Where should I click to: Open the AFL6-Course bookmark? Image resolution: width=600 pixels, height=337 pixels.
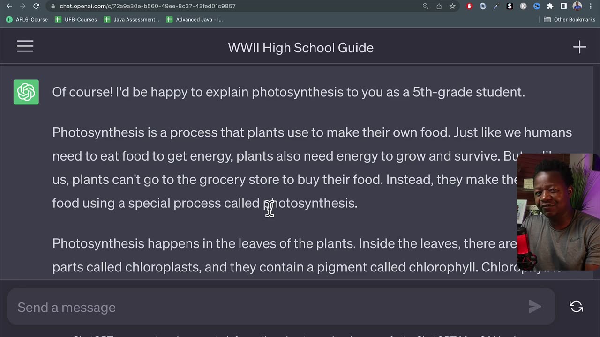[x=27, y=20]
